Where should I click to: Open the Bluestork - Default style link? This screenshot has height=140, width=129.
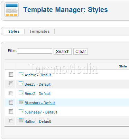click(40, 103)
